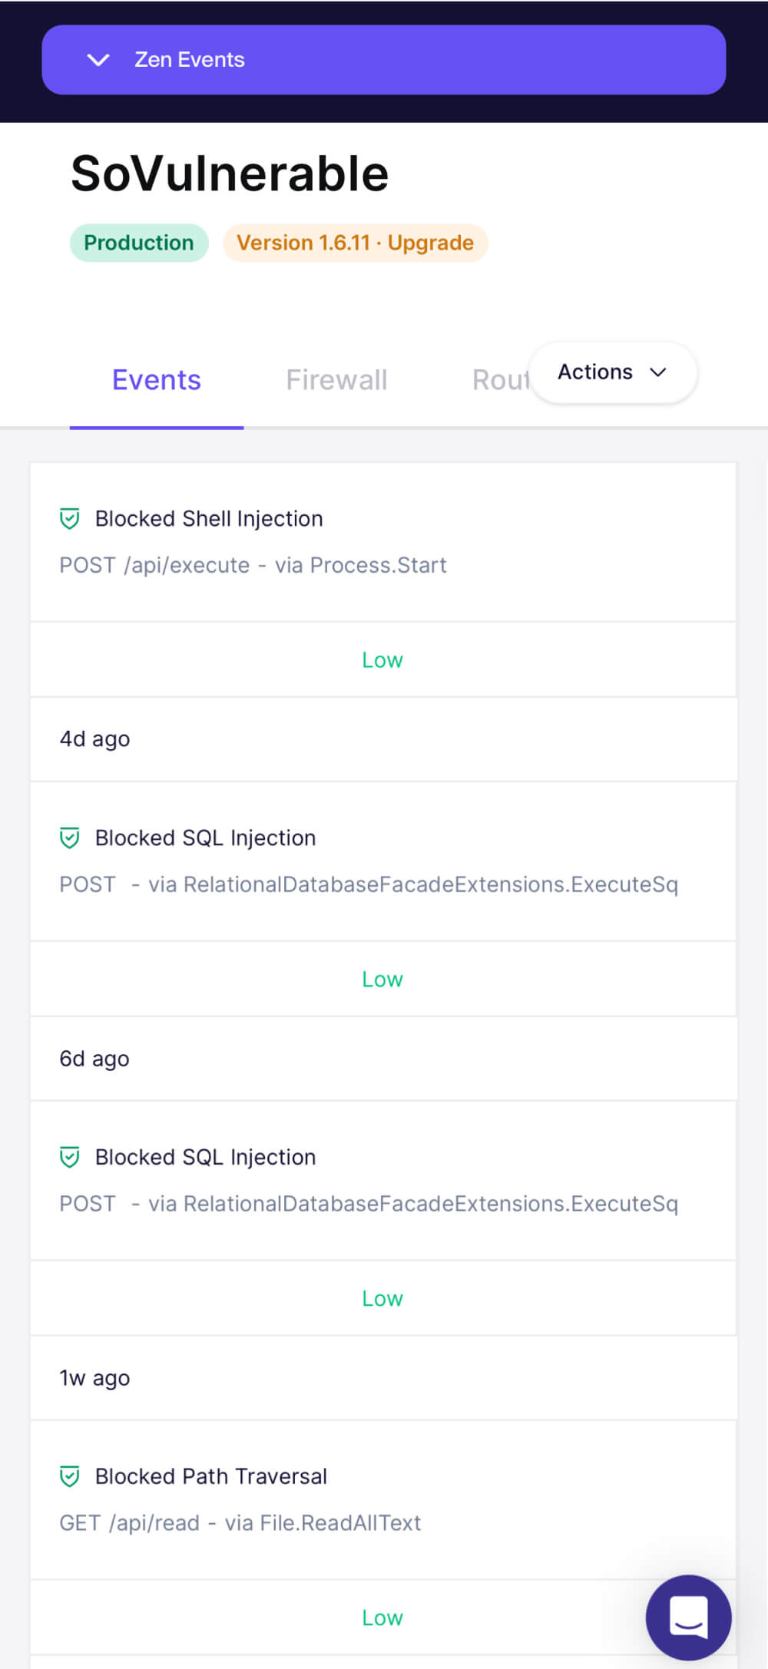The width and height of the screenshot is (768, 1669).
Task: Open the Blocked Shell Injection event
Action: coord(383,542)
